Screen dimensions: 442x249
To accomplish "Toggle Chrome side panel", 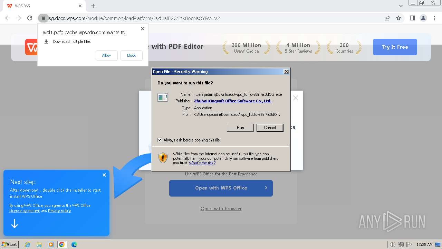I will tap(412, 18).
